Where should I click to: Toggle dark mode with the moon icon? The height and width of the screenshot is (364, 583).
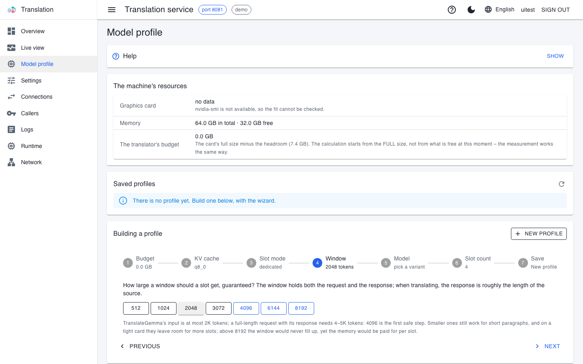(471, 10)
